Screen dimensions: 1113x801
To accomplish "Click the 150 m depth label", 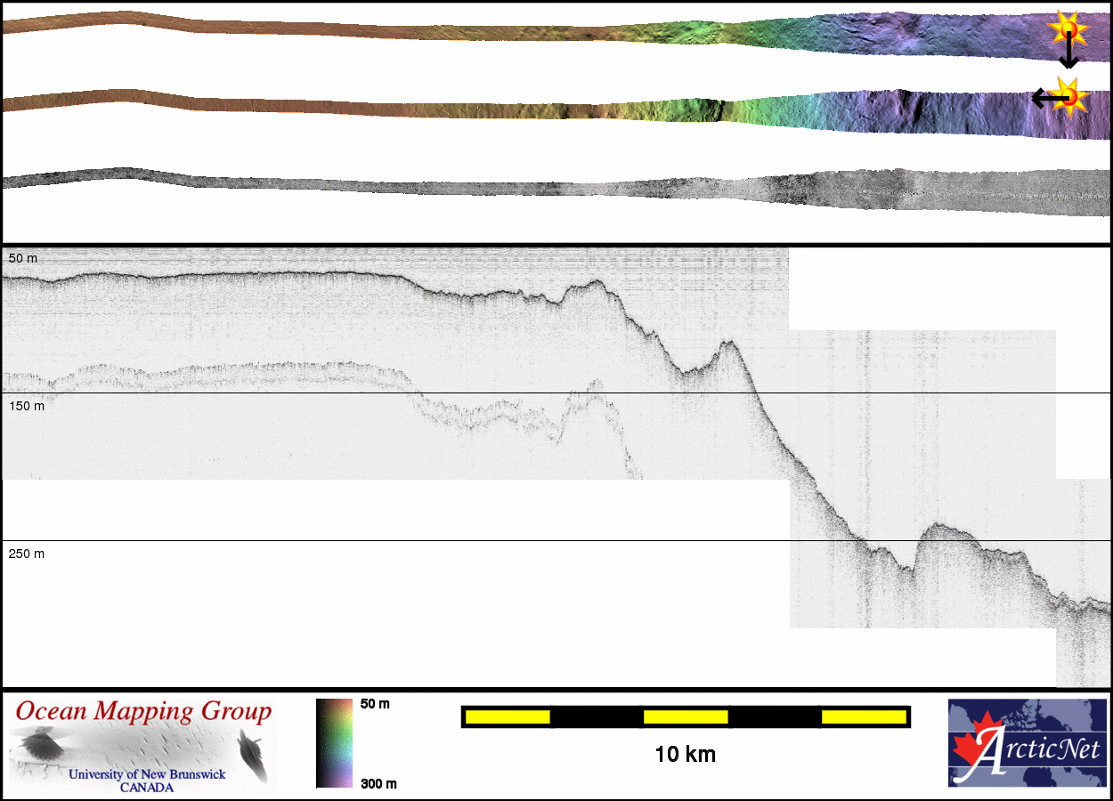I will [x=27, y=406].
